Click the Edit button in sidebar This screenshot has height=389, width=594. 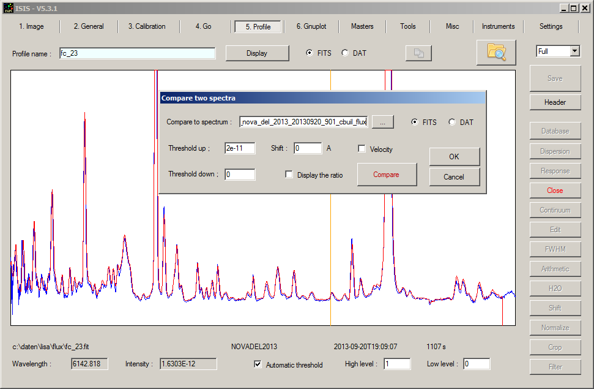[555, 230]
